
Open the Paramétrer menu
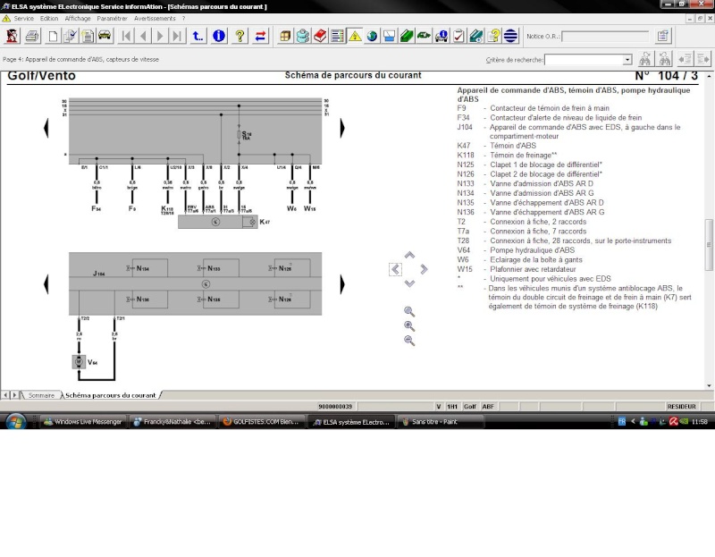112,19
